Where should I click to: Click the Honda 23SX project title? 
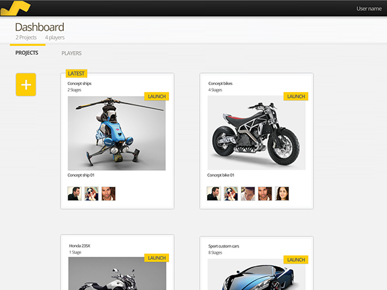coord(79,246)
